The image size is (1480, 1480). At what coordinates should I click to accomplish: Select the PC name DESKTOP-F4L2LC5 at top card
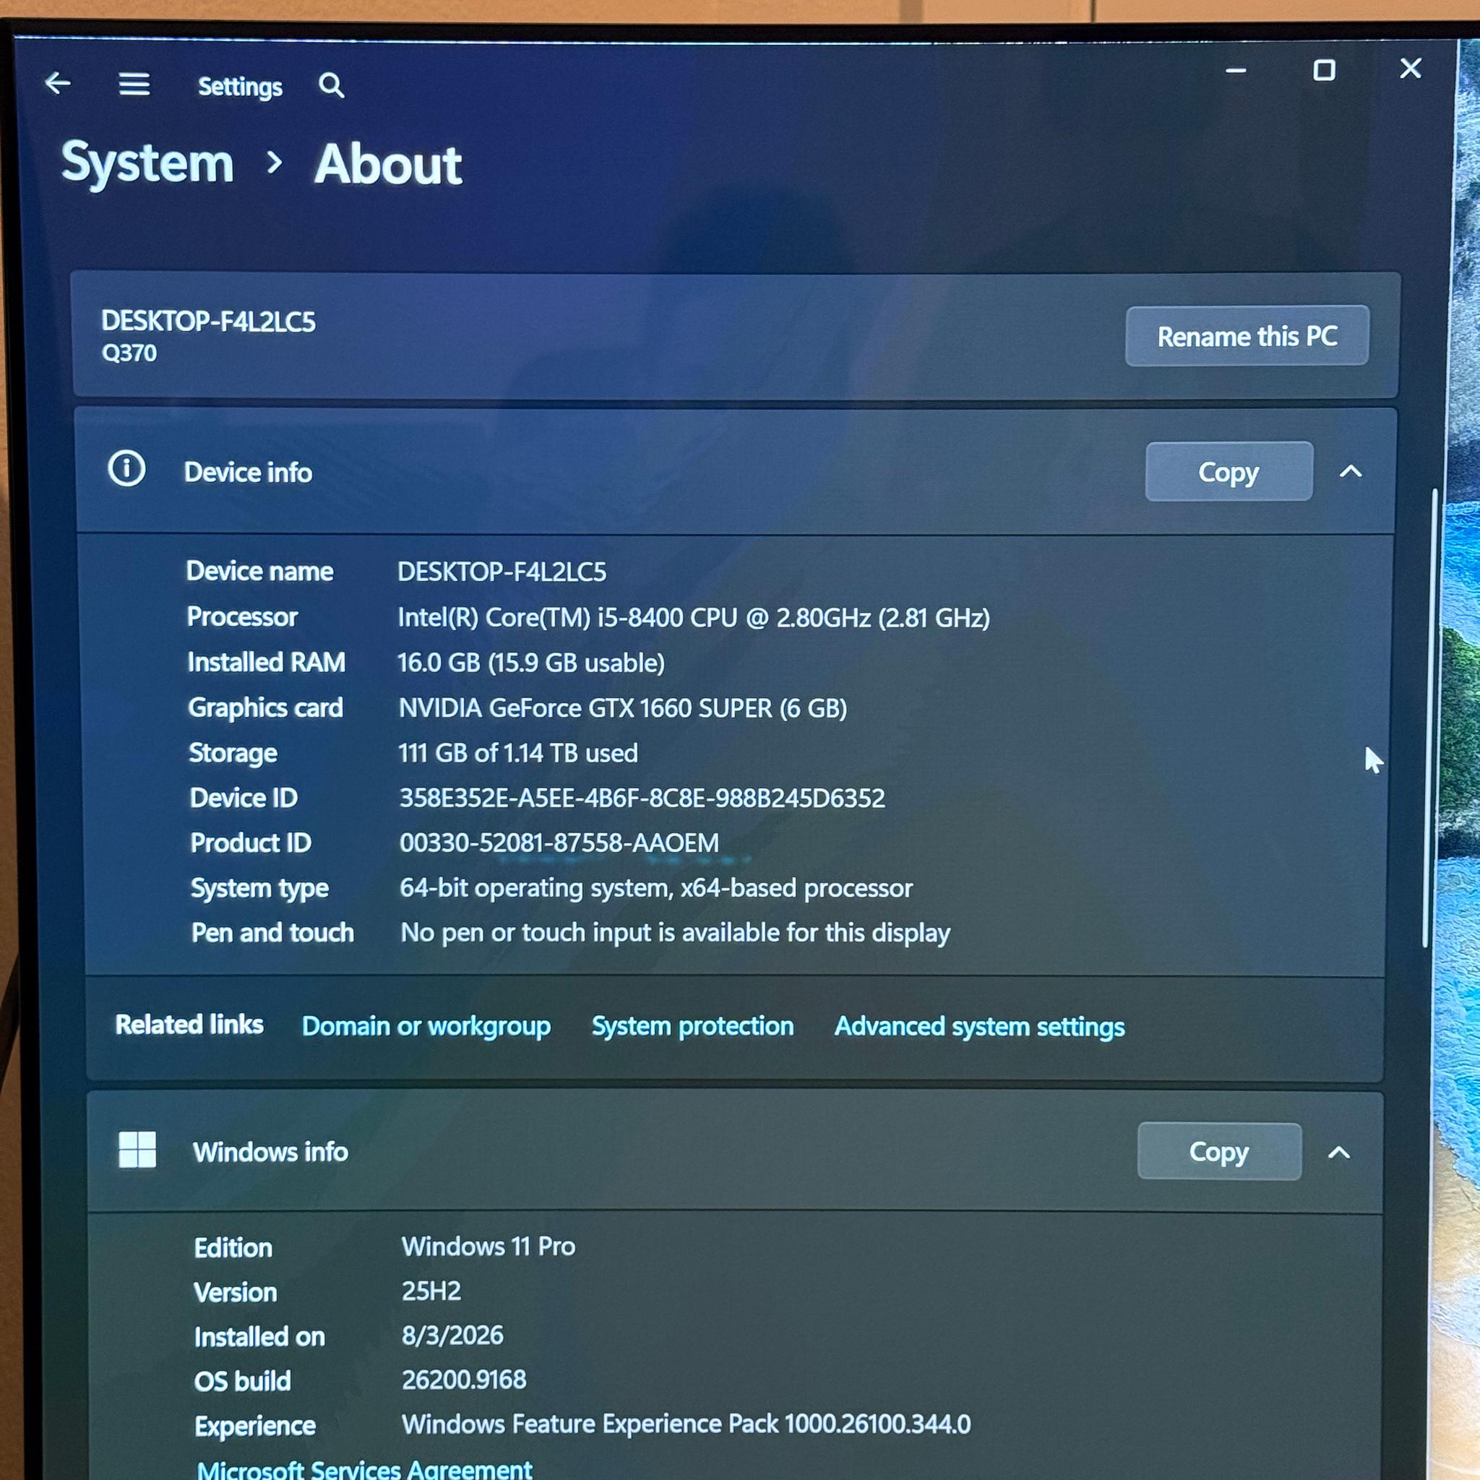[208, 322]
